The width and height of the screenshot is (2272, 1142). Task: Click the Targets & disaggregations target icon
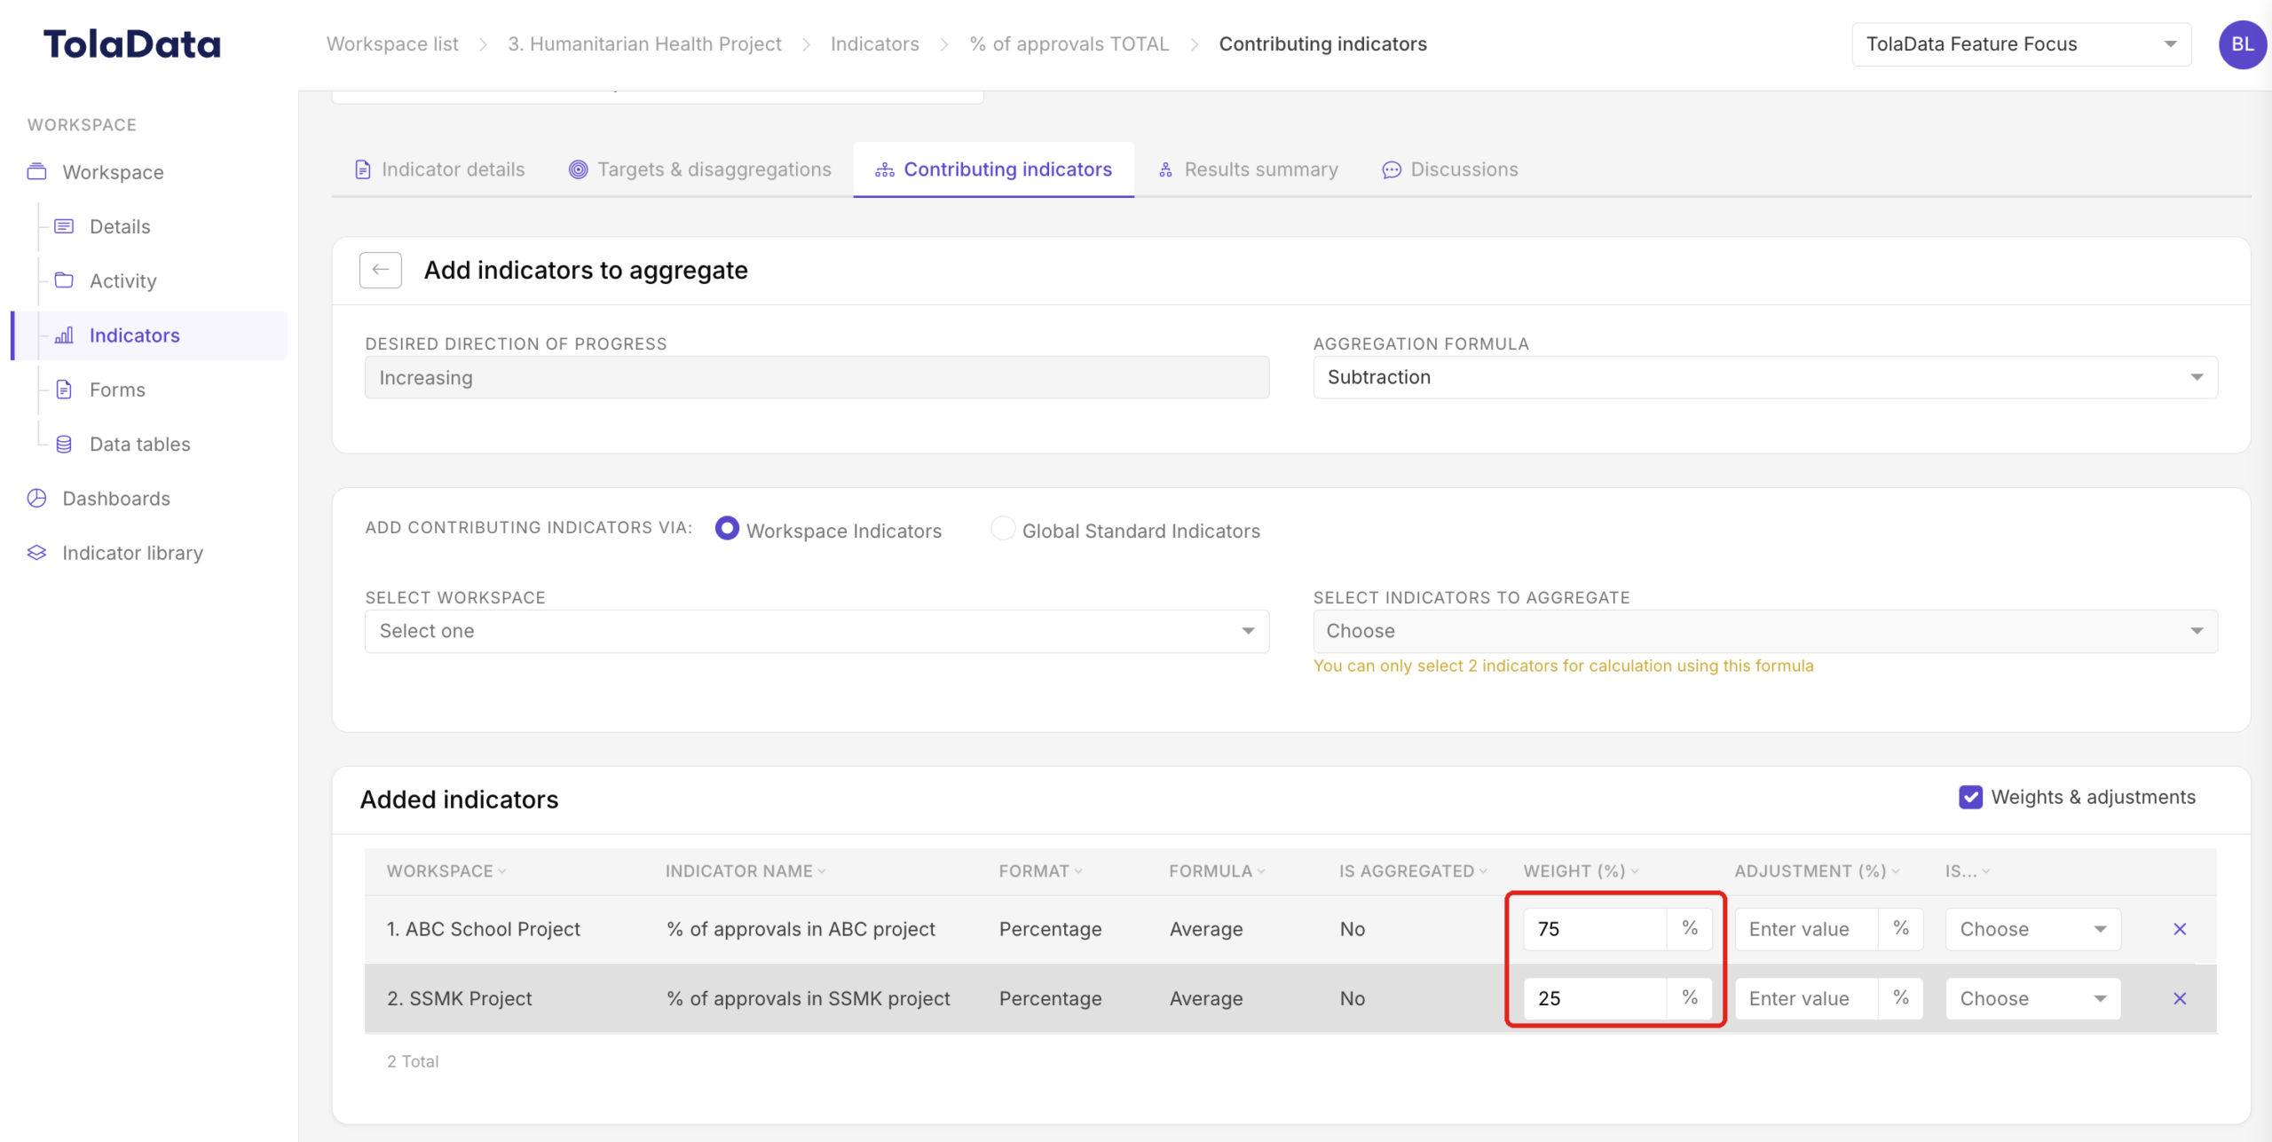pos(578,169)
